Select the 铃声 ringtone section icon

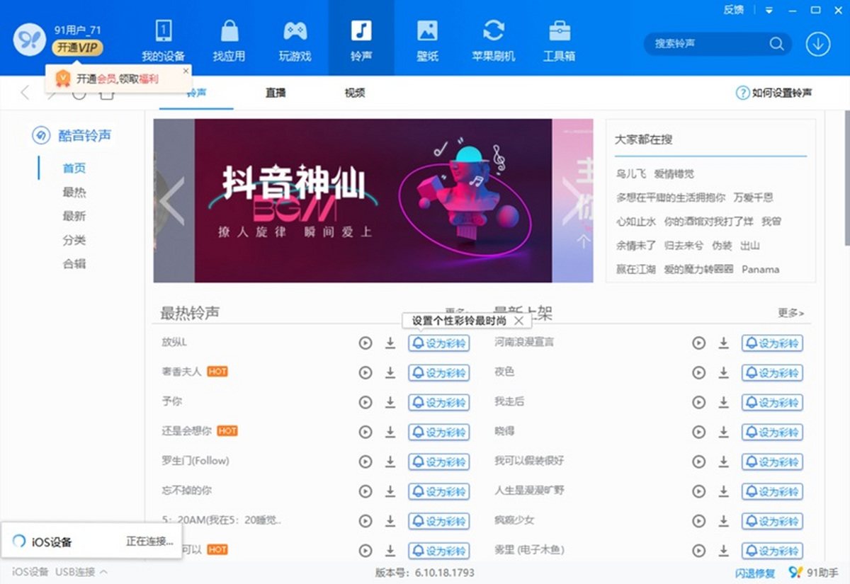tap(361, 31)
